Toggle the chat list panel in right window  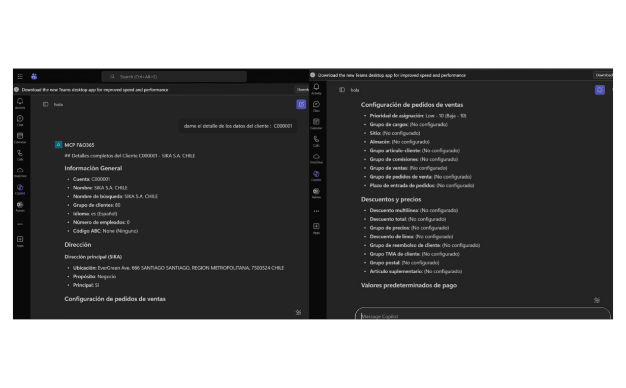tap(342, 90)
